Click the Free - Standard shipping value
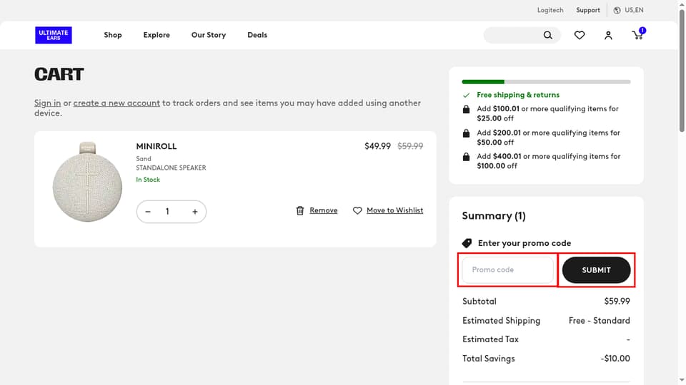Image resolution: width=686 pixels, height=385 pixels. [600, 321]
